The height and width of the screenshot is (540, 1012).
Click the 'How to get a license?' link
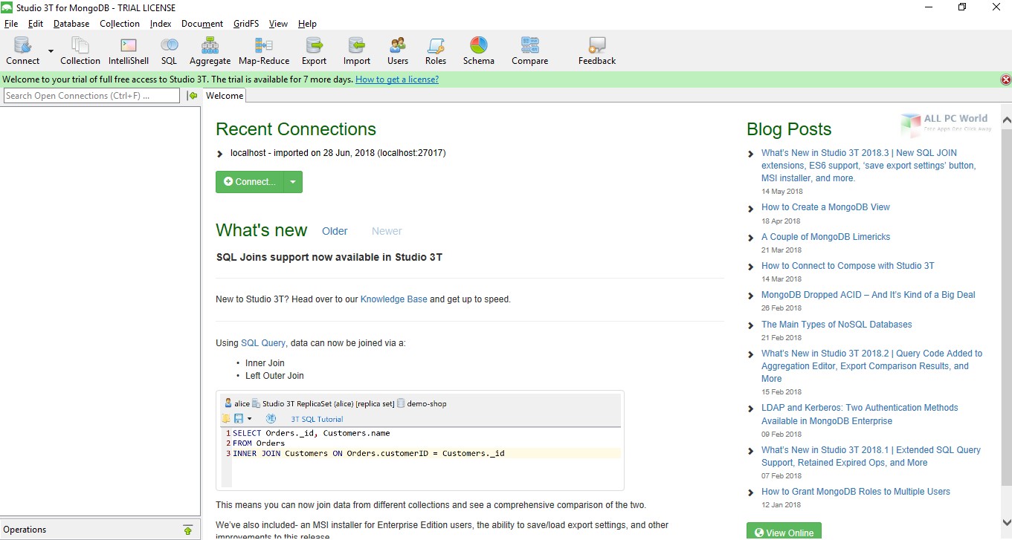(397, 79)
